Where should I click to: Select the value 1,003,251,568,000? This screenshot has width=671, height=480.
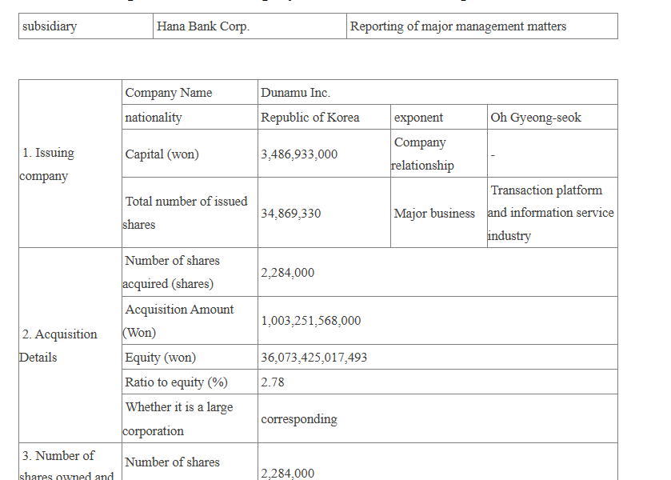coord(310,320)
